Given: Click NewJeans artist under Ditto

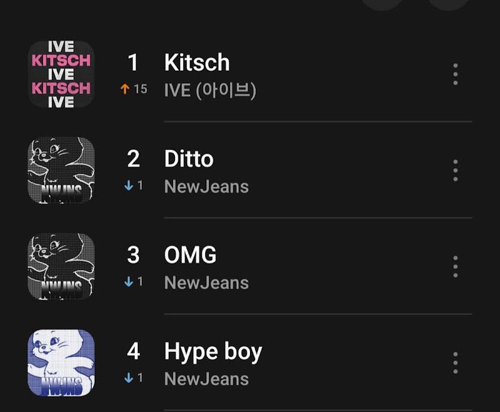Looking at the screenshot, I should point(206,187).
